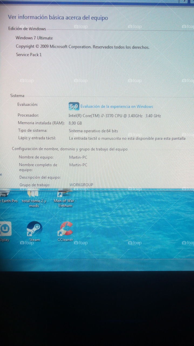194x346 pixels.
Task: Open Evaluación de la experiencia en Windows link
Action: (x=117, y=107)
